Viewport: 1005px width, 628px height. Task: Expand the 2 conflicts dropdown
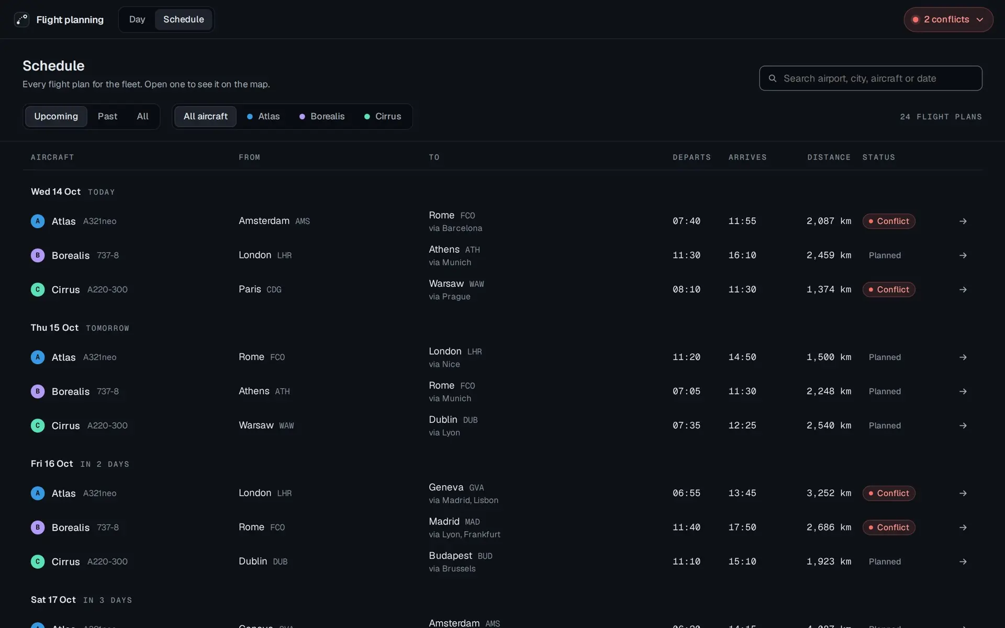coord(948,19)
